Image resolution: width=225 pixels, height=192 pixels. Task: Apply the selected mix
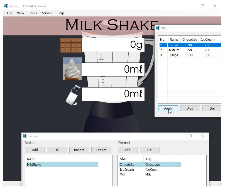tap(168, 109)
